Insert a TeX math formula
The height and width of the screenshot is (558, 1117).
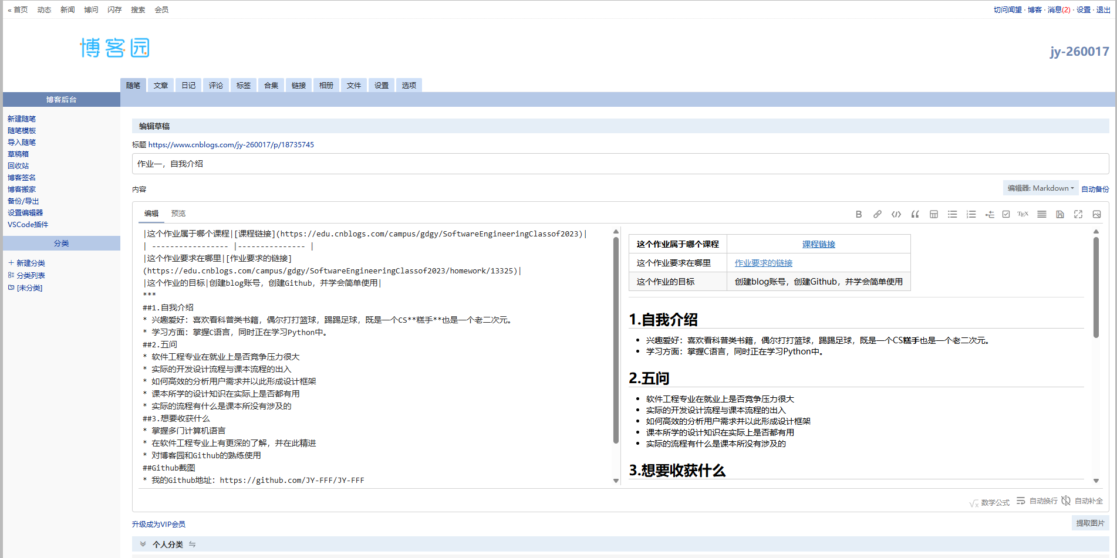(x=1023, y=214)
